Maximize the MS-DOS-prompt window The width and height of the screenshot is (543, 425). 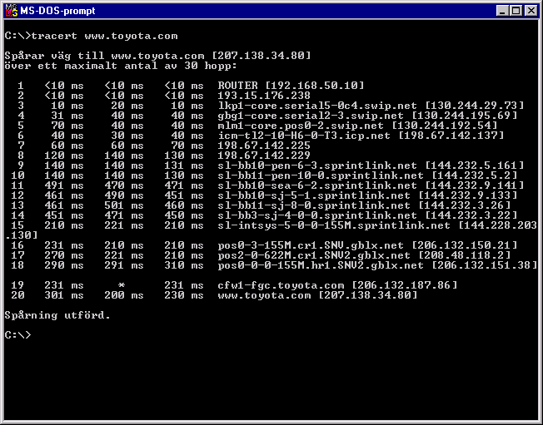point(516,11)
